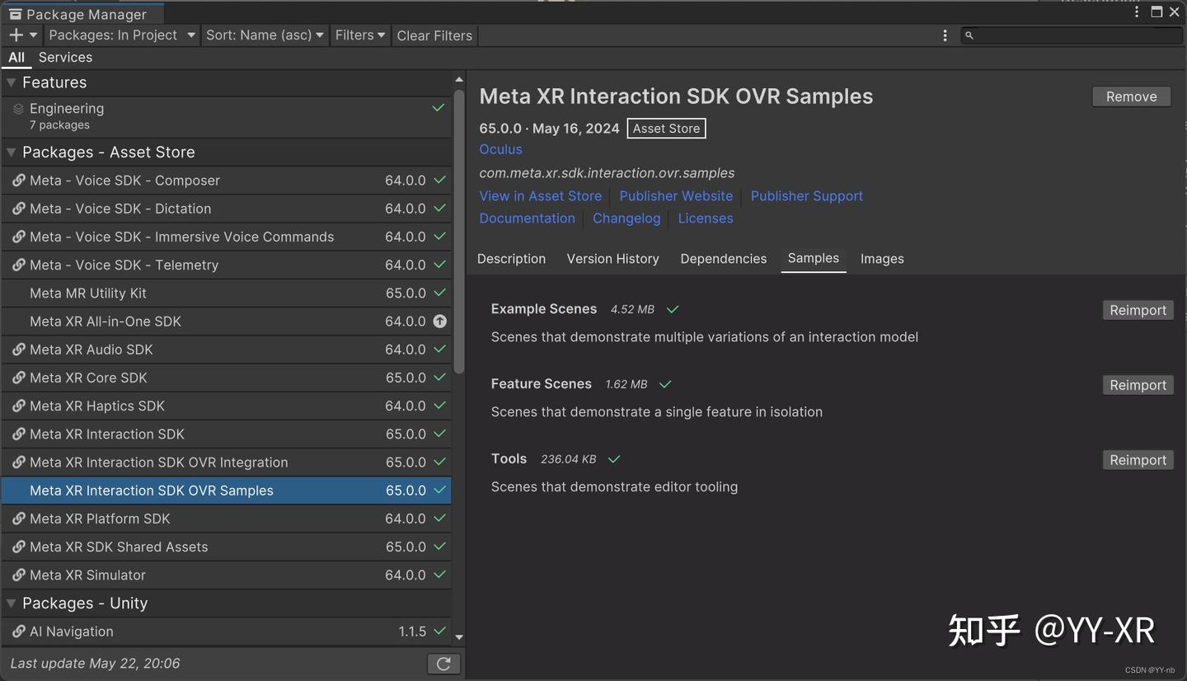The height and width of the screenshot is (681, 1187).
Task: Open the Filters dropdown
Action: [x=360, y=35]
